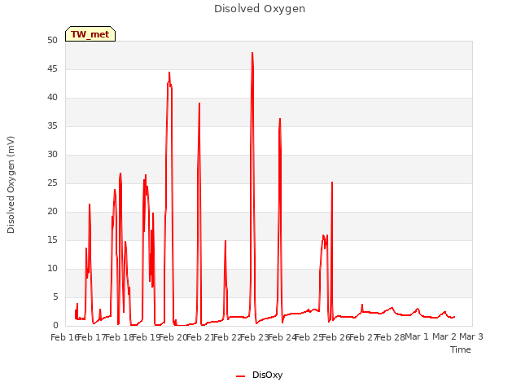Click the Time axis label
Viewport: 521px width, 391px height.
[x=461, y=349]
